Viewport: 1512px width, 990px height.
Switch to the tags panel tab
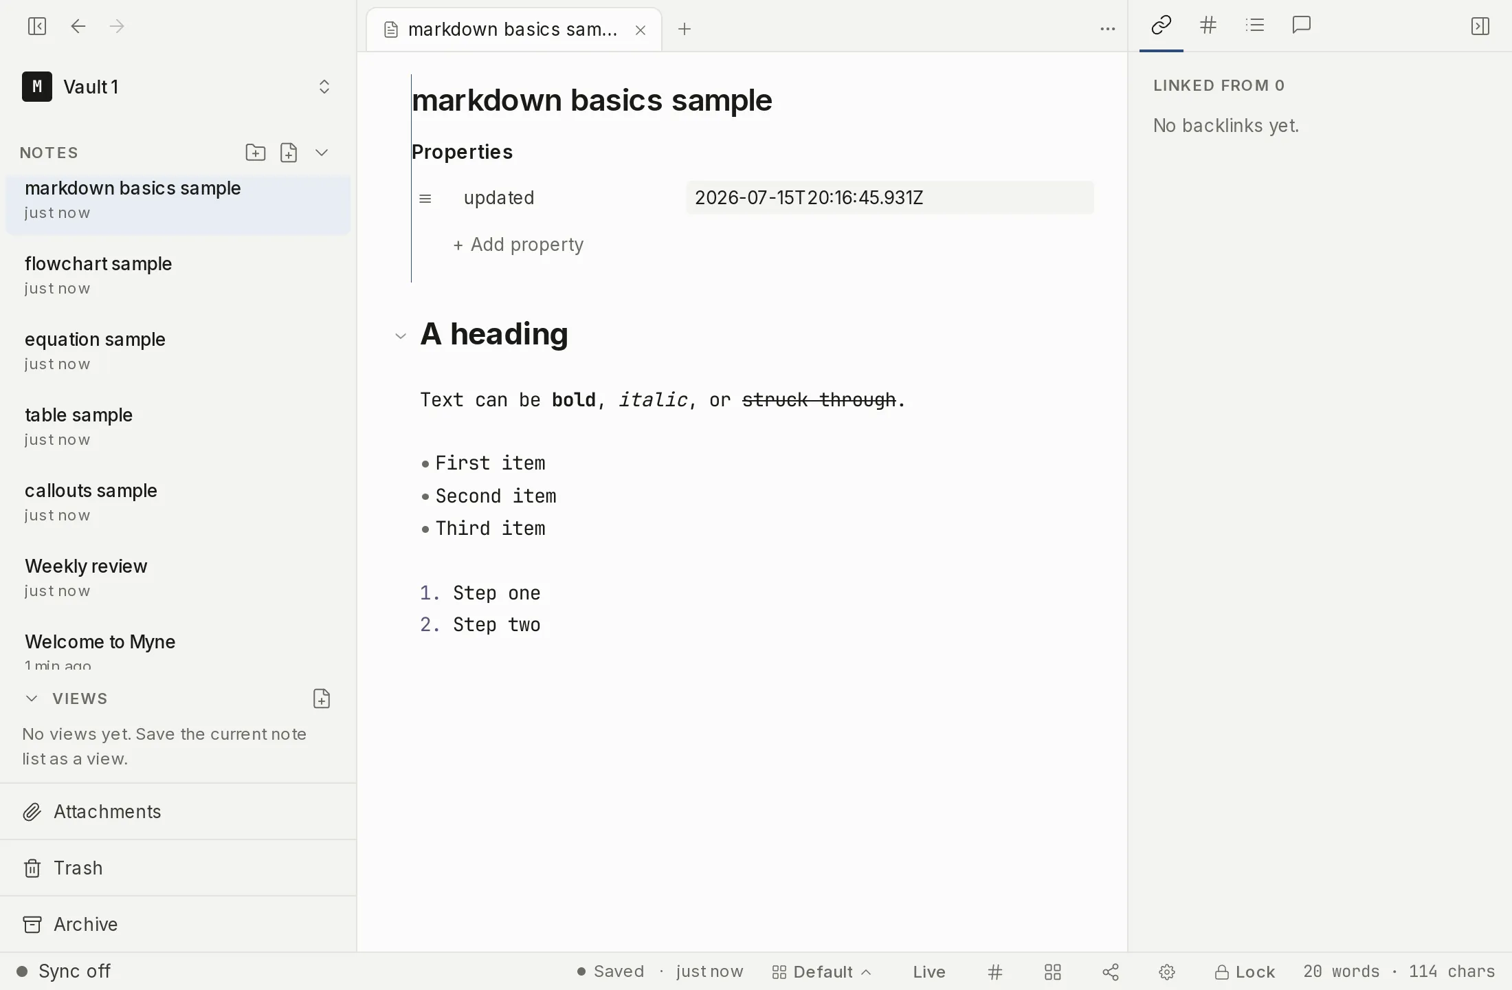click(1208, 25)
